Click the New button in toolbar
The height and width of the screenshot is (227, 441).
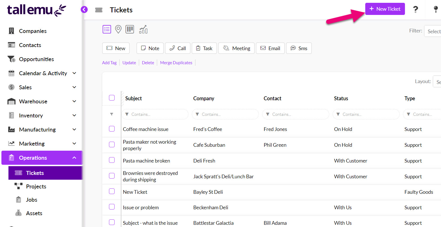[x=116, y=48]
